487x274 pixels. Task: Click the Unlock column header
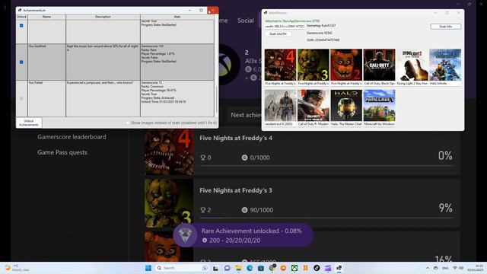coord(22,17)
